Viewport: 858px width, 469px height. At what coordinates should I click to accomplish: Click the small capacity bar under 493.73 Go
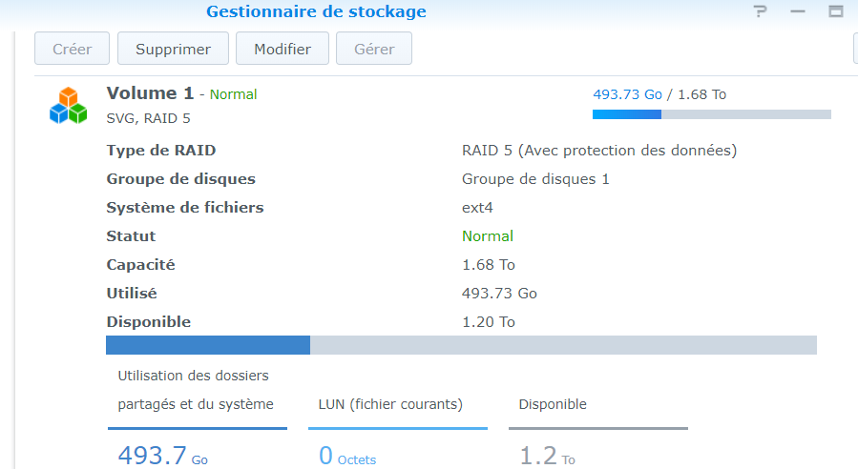click(x=711, y=114)
